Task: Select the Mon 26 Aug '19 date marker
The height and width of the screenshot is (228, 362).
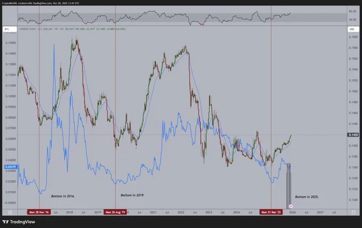Action: (x=115, y=212)
